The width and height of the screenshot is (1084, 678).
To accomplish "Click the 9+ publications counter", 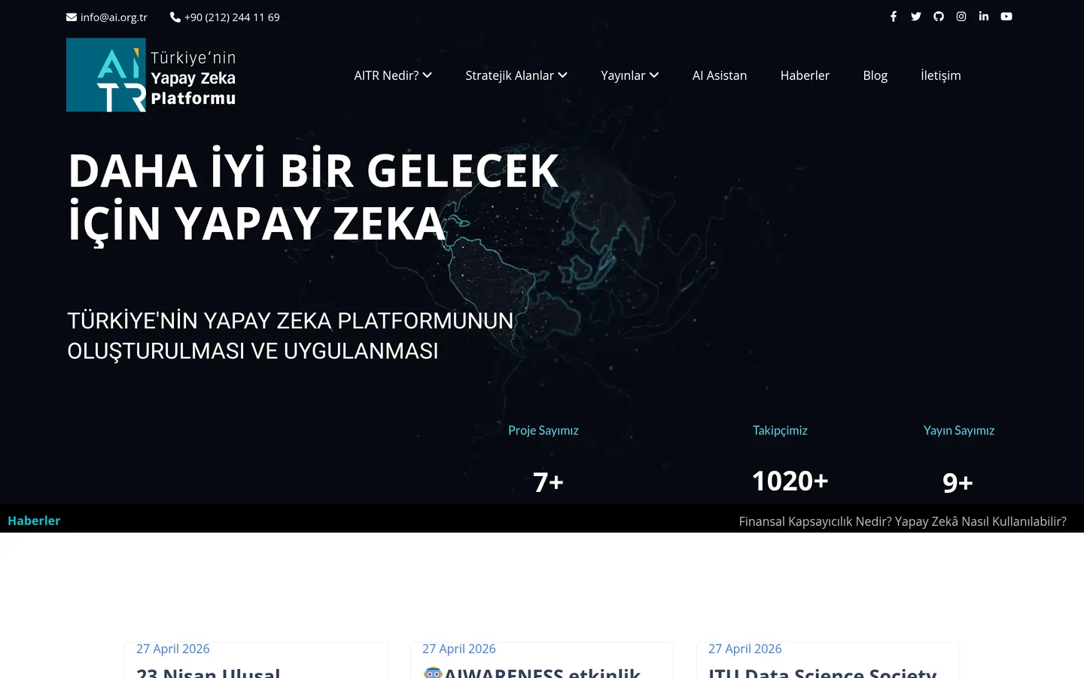I will 958,482.
